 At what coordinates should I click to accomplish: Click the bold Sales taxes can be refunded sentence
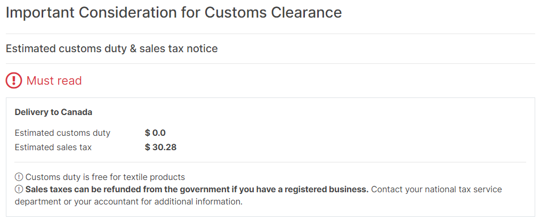(x=197, y=190)
